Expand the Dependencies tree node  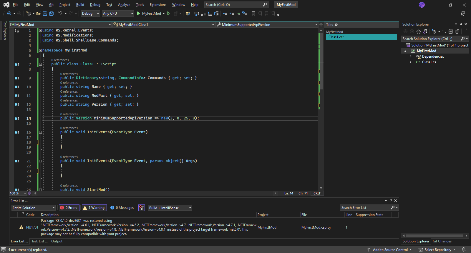tap(410, 56)
